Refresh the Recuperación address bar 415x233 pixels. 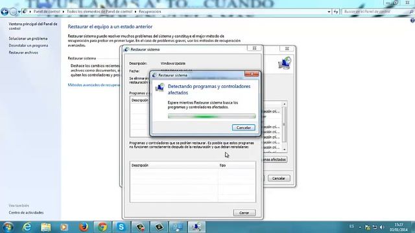click(336, 12)
